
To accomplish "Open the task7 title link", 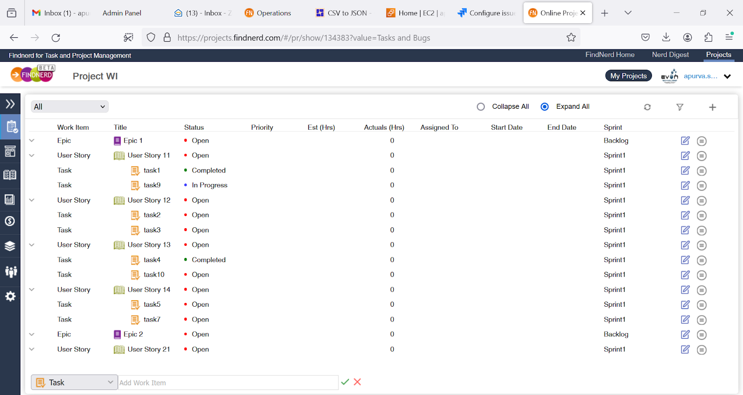I will pyautogui.click(x=152, y=320).
